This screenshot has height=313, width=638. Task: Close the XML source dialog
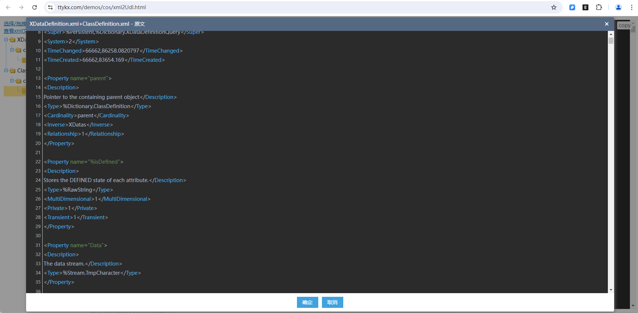(x=606, y=24)
